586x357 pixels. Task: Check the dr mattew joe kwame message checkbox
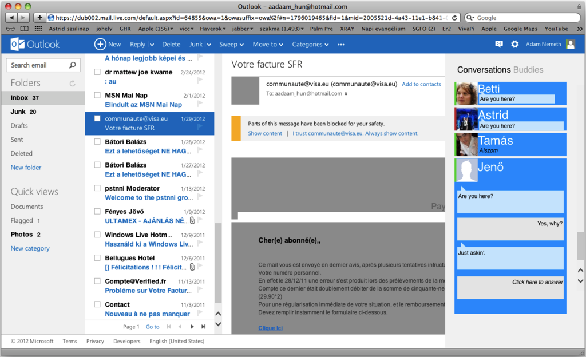[x=97, y=72]
